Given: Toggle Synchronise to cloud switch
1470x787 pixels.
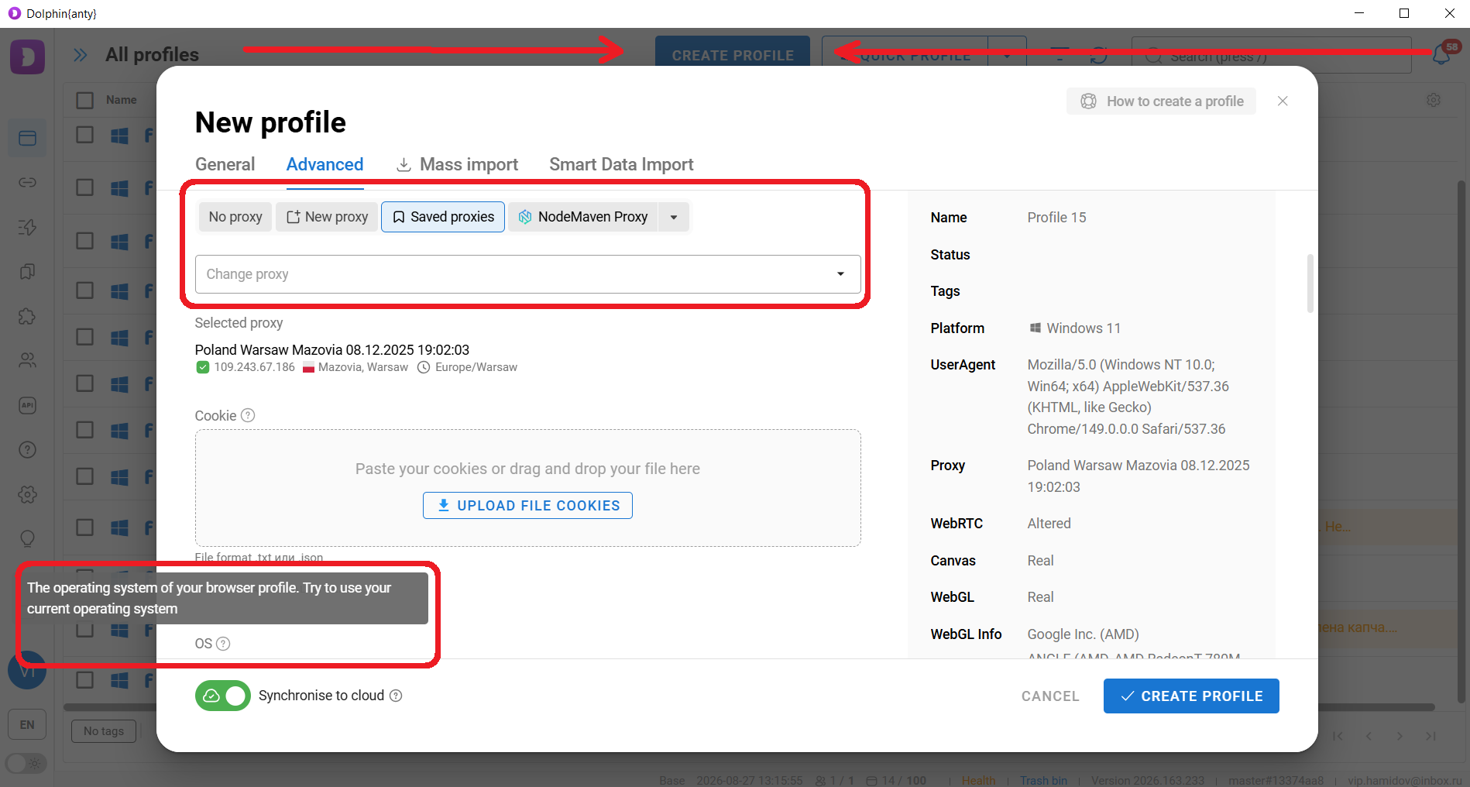Looking at the screenshot, I should tap(223, 696).
